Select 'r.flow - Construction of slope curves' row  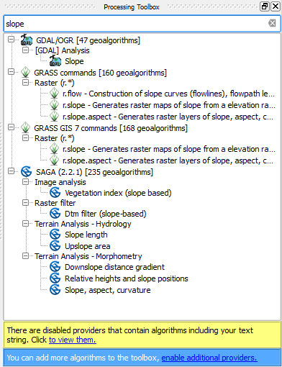[x=168, y=94]
